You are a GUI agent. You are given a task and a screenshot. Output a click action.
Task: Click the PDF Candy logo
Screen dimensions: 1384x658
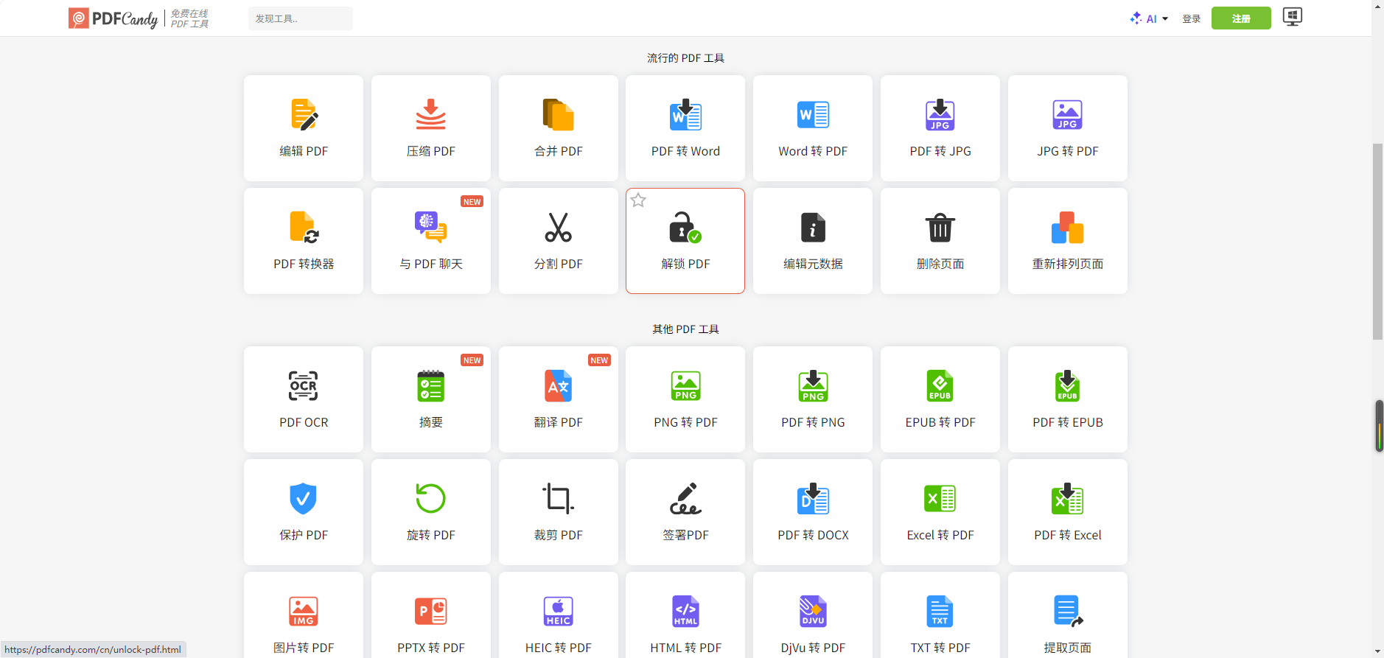pyautogui.click(x=114, y=18)
